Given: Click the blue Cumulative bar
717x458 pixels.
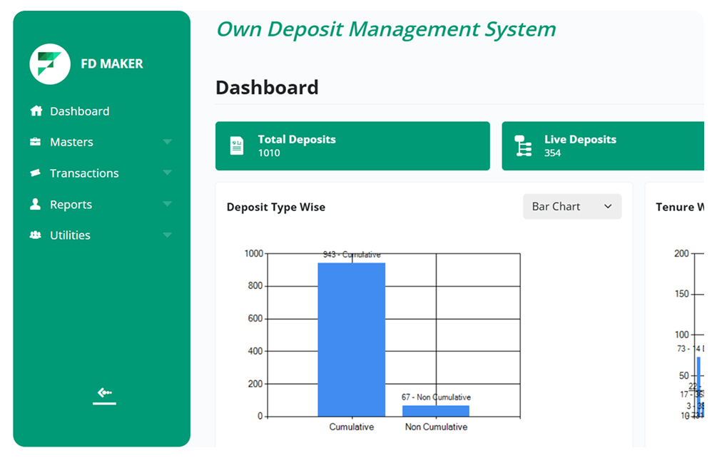Looking at the screenshot, I should (x=351, y=340).
